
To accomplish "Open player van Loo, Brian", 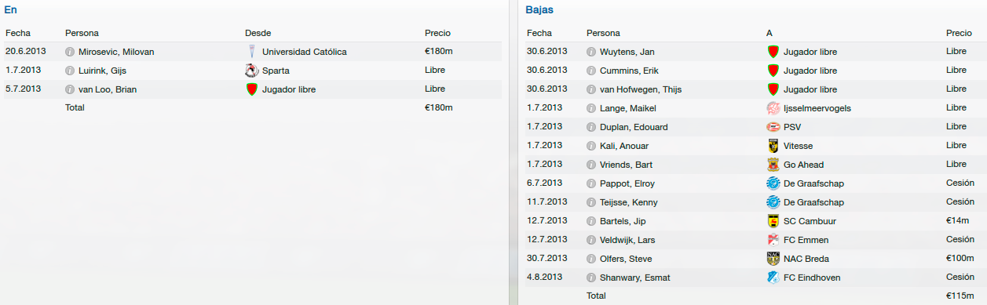I will (108, 89).
